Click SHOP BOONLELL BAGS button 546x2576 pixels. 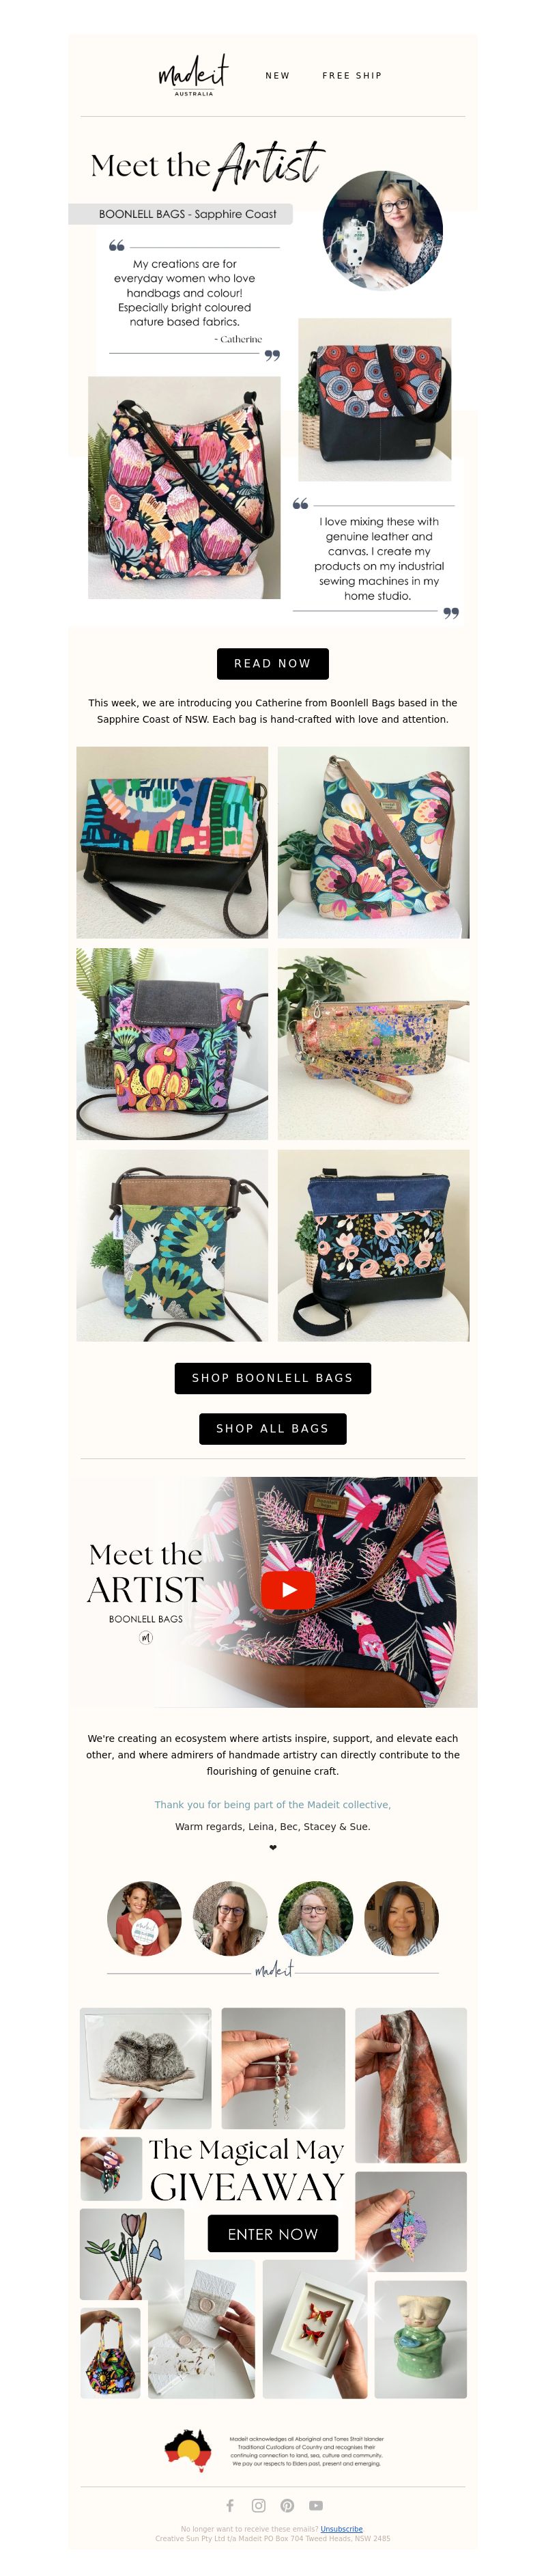(x=273, y=1377)
